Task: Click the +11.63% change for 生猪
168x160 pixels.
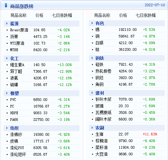Action: point(150,134)
